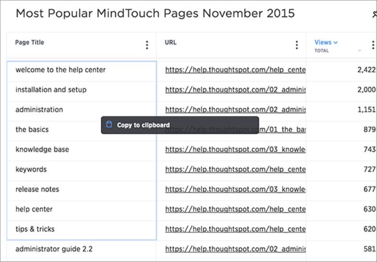
Task: Click the 677 views value
Action: pos(369,189)
